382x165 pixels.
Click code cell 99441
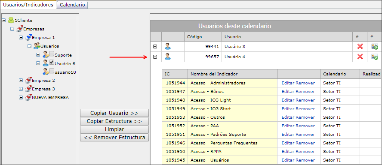[203, 46]
